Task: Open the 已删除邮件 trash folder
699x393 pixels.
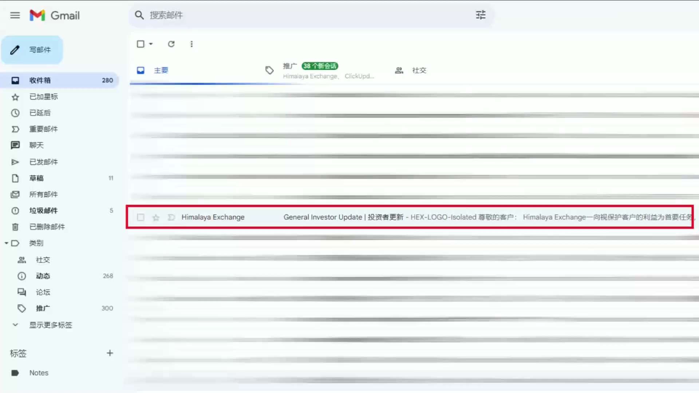Action: click(47, 227)
